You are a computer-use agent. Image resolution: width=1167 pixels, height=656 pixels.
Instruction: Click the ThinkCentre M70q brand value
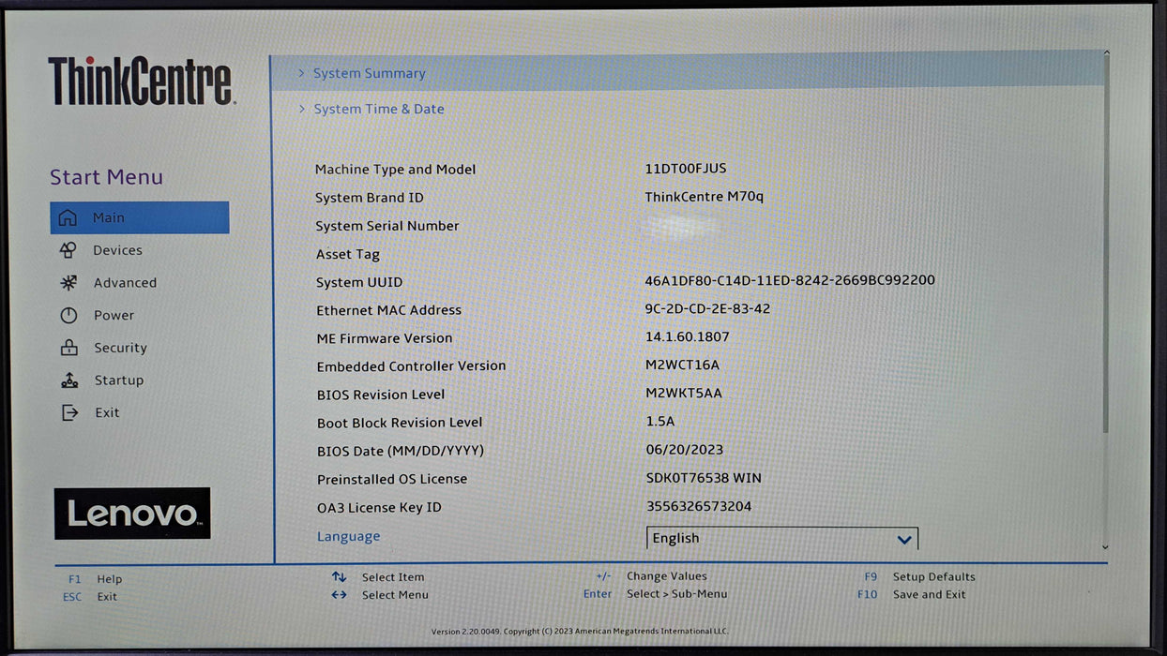[705, 197]
